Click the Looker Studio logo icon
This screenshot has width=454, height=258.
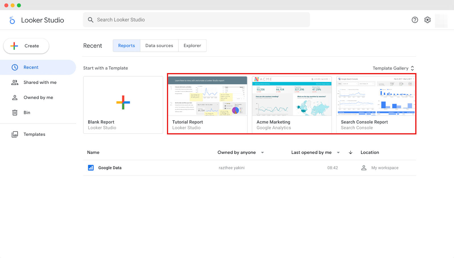[x=12, y=20]
